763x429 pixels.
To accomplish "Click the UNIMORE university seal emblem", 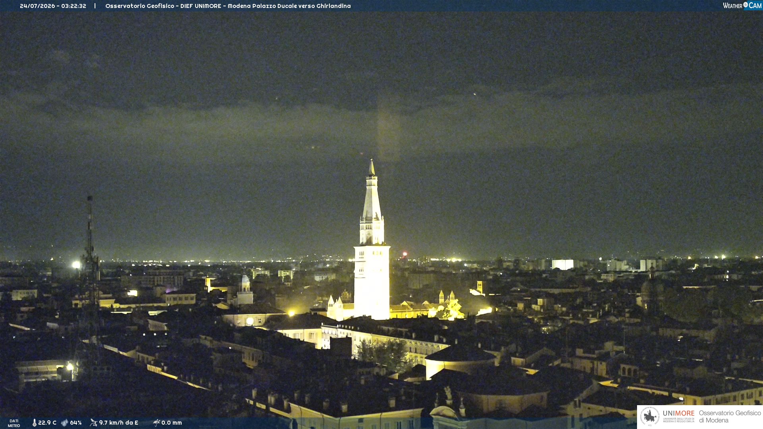I will coord(650,417).
